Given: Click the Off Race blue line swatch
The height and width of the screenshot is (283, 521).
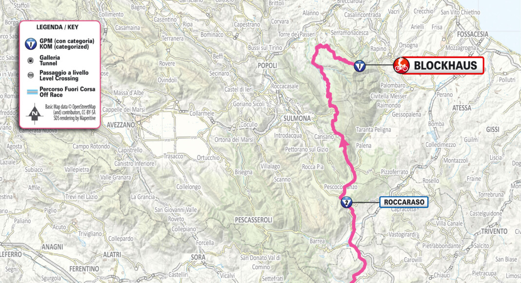Looking at the screenshot, I should 32,92.
